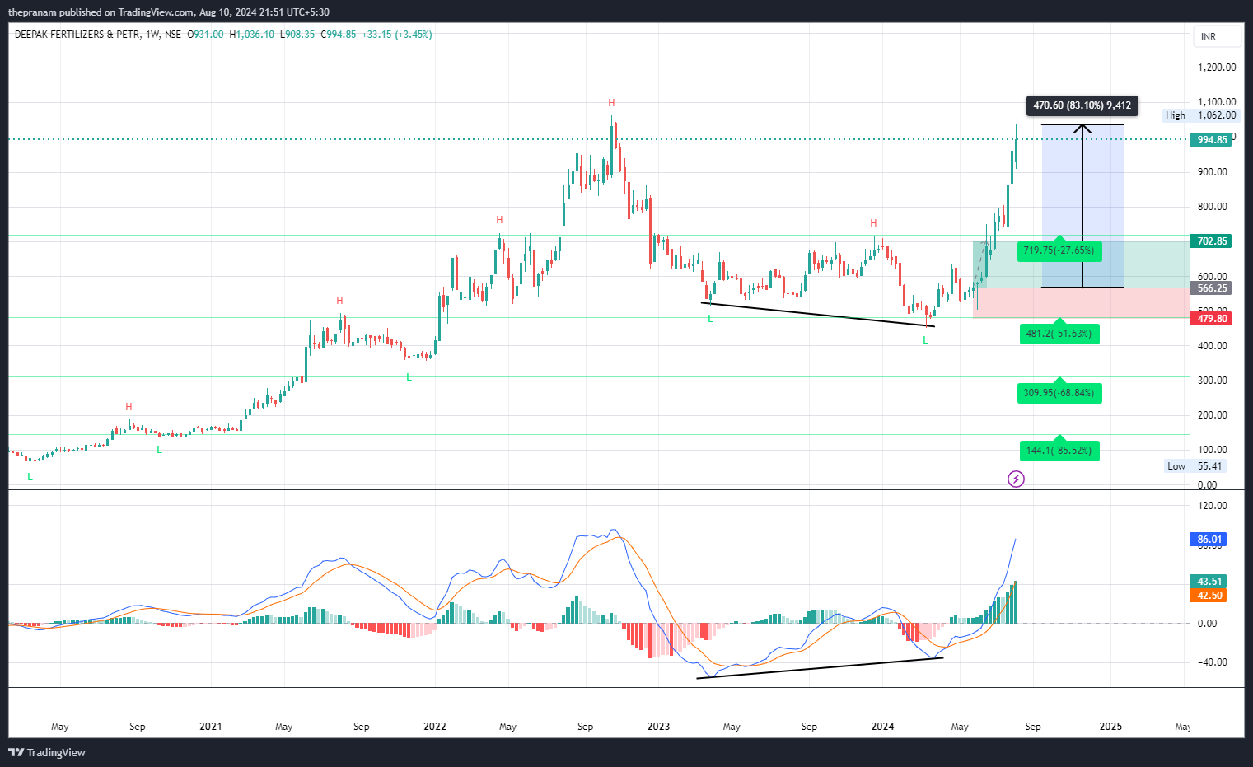Click the 1,200.00 price scale label

(x=1217, y=68)
